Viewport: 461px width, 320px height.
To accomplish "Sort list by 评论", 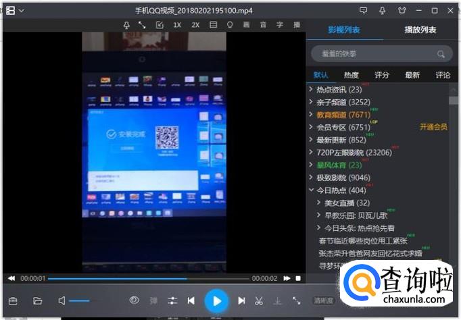I will pyautogui.click(x=443, y=75).
